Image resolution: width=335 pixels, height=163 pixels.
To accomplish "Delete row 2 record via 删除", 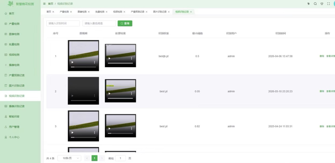I will coord(322,91).
